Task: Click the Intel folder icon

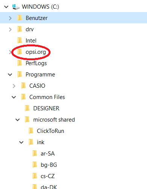Action: point(20,40)
